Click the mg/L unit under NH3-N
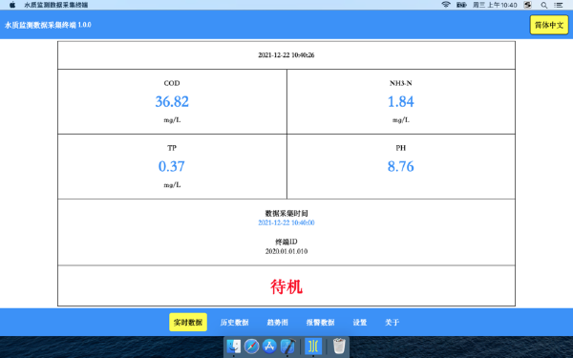573x358 pixels. 401,120
